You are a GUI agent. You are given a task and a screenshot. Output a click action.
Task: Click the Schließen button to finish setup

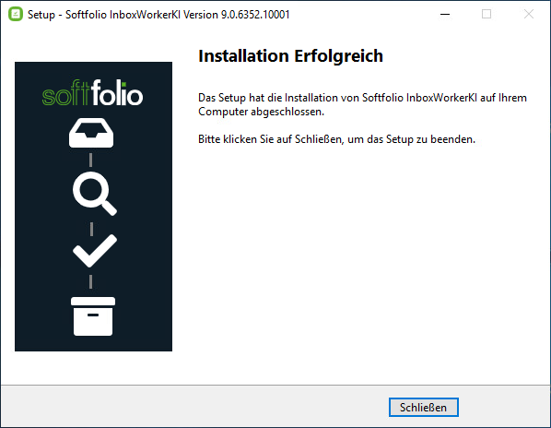pos(424,408)
